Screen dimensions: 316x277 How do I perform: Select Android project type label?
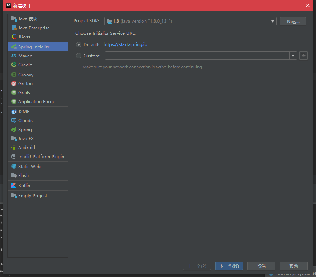pos(27,148)
